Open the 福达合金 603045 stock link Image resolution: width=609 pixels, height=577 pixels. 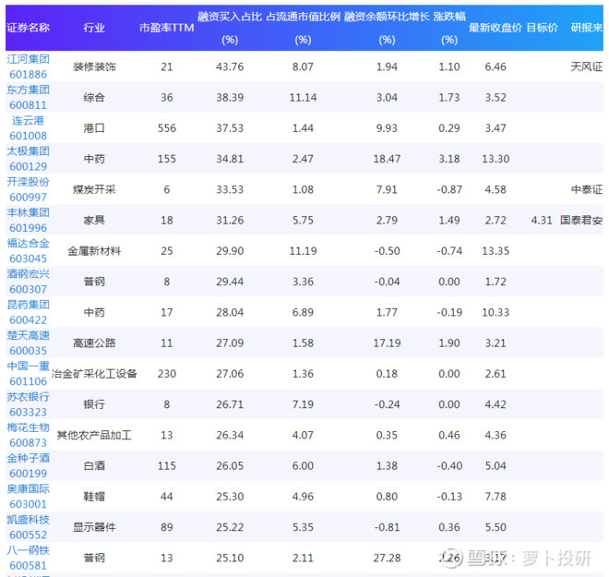tap(28, 250)
